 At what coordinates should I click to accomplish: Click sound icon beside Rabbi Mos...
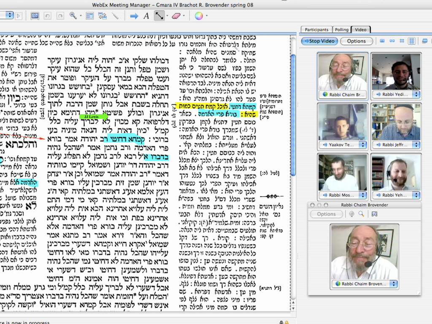pyautogui.click(x=325, y=195)
